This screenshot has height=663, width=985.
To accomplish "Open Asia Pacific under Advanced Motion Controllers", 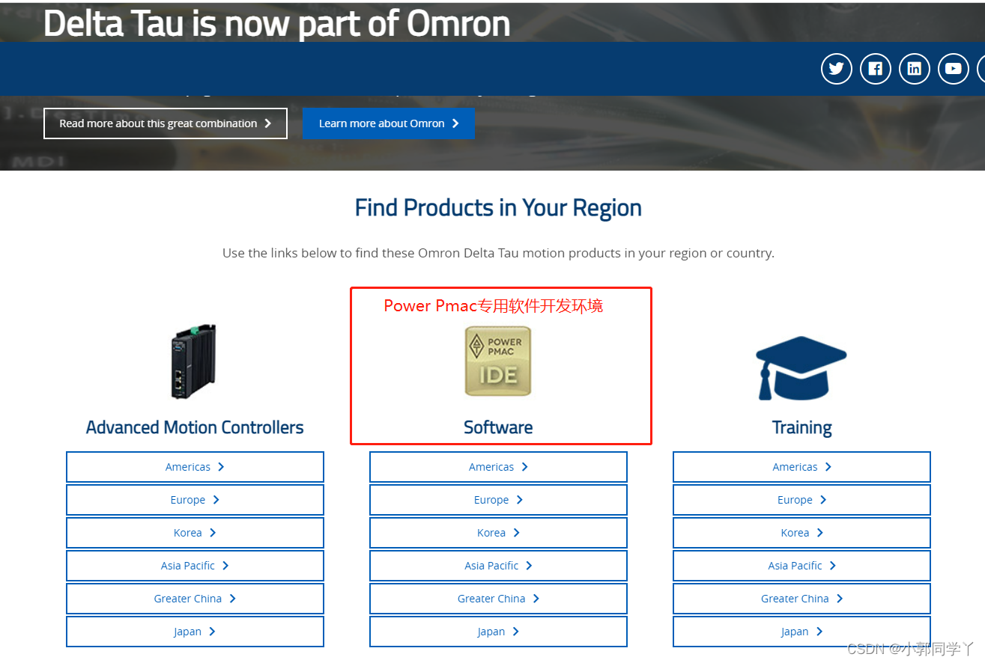I will [195, 566].
